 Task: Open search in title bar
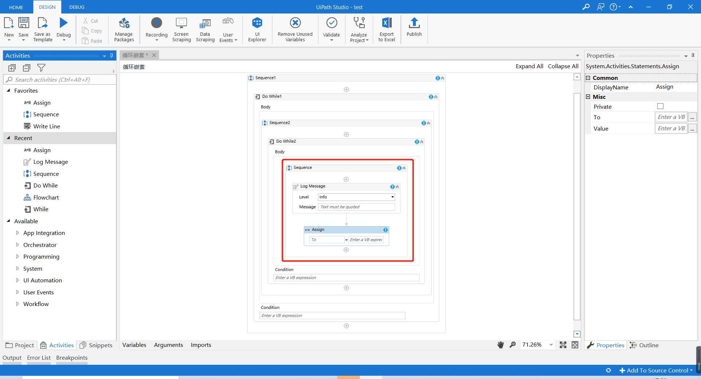pos(586,7)
